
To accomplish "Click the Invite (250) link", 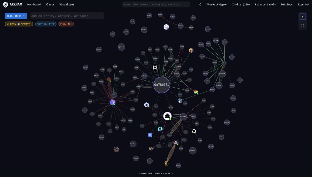I will (x=241, y=4).
